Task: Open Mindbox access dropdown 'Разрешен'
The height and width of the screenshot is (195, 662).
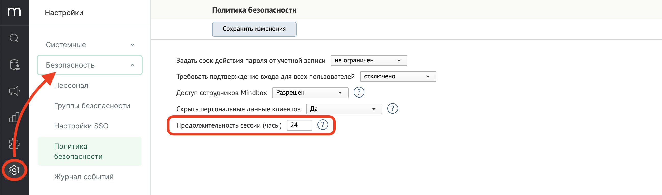Action: 310,92
